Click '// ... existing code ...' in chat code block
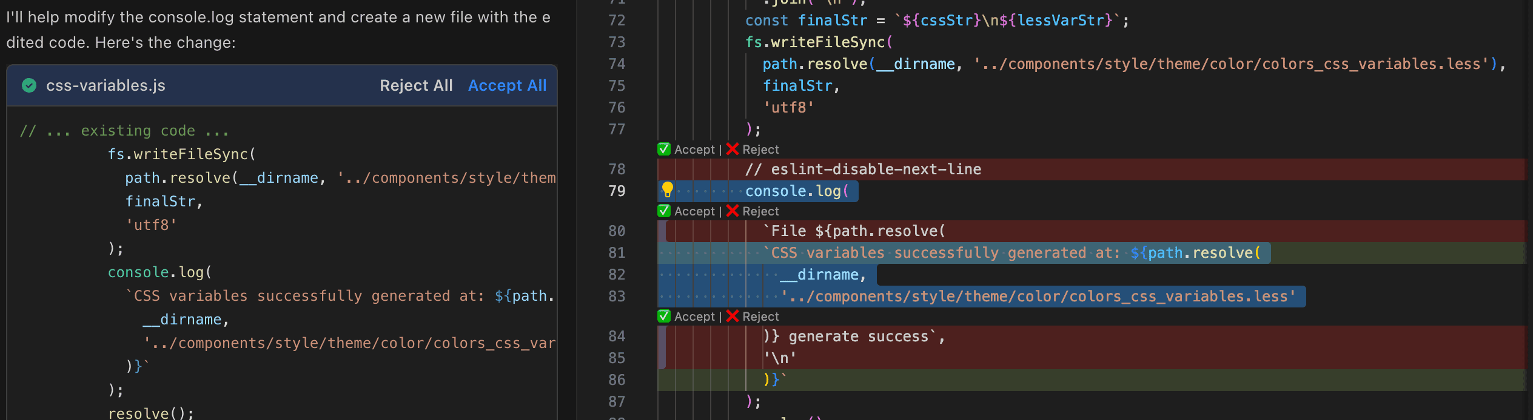Screen dimensions: 1533x420 click(124, 131)
